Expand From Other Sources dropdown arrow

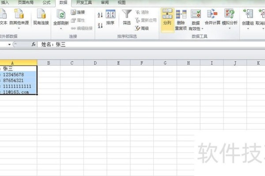[19, 29]
